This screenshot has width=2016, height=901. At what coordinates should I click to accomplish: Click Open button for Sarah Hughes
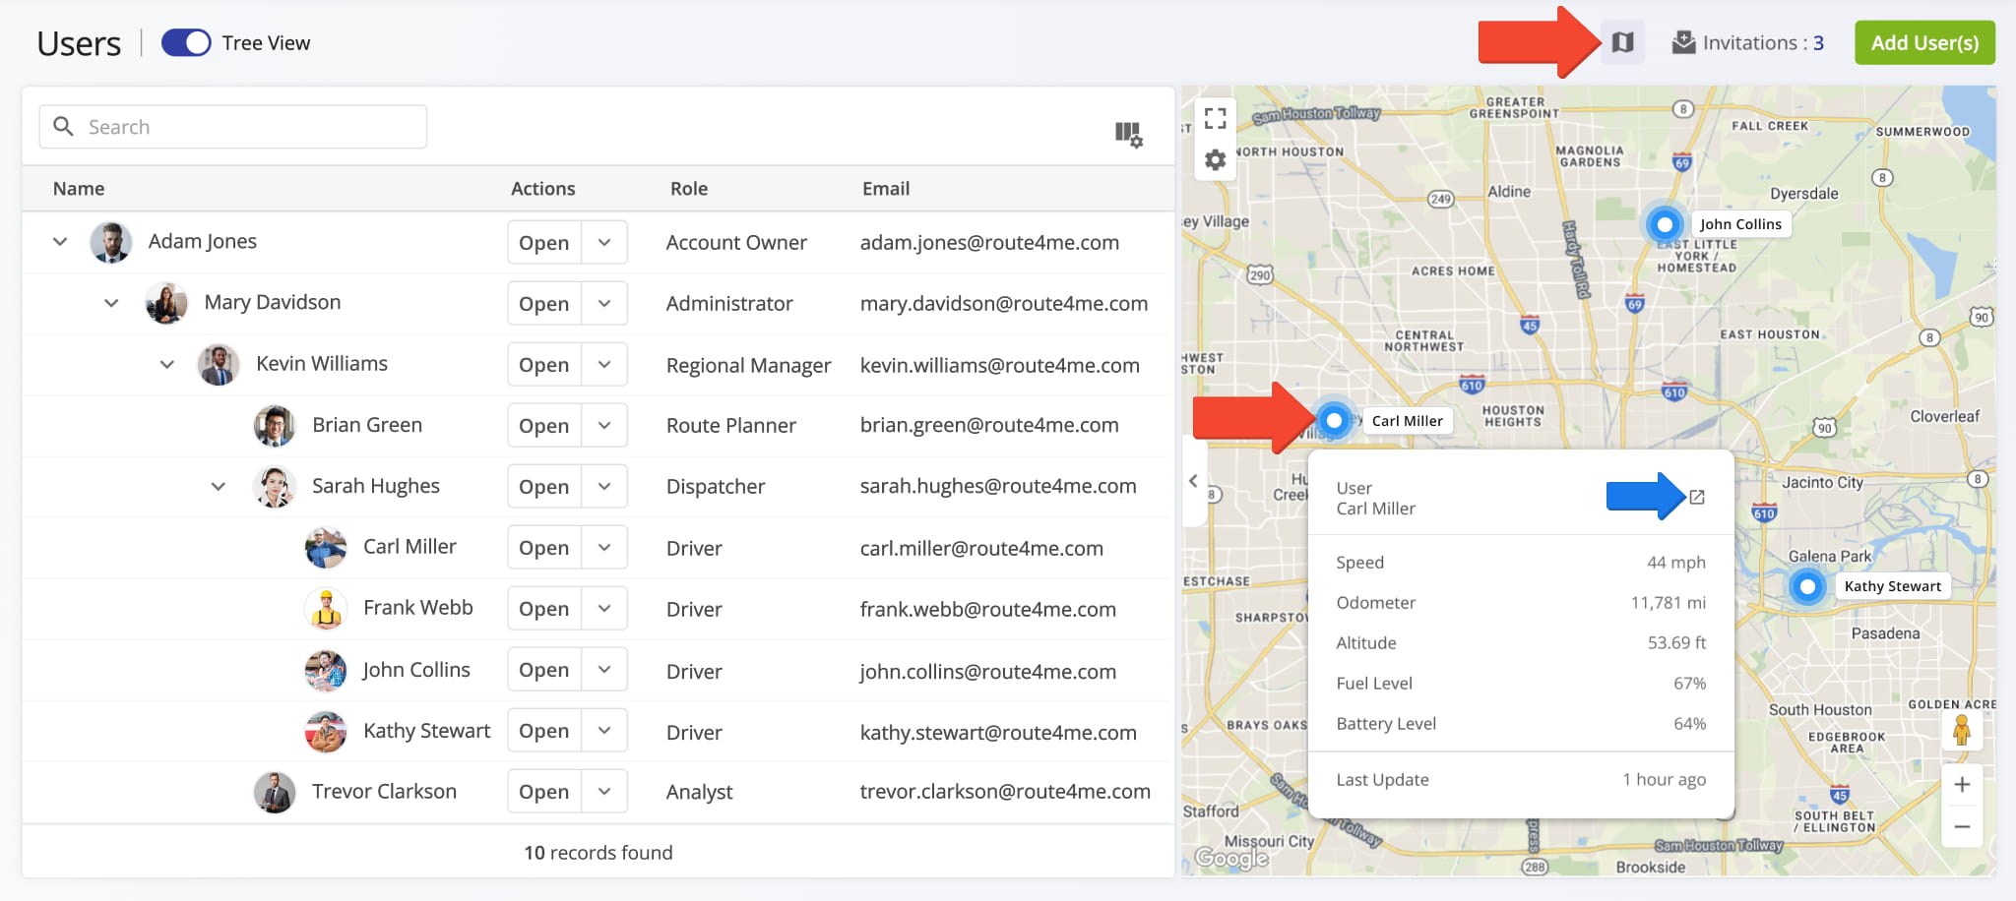(x=544, y=486)
